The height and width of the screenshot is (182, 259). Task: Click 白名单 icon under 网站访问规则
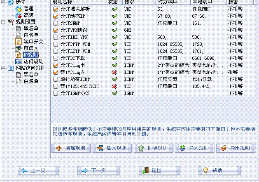[x=19, y=81]
